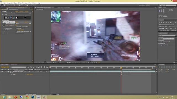Expand the Look property
This screenshot has width=177, height=99.
coord(2,15)
